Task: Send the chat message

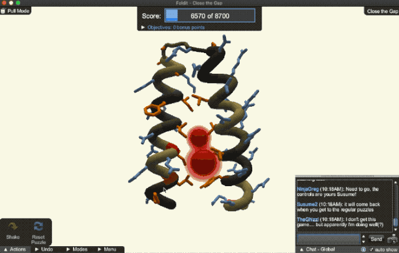Action: (x=376, y=239)
